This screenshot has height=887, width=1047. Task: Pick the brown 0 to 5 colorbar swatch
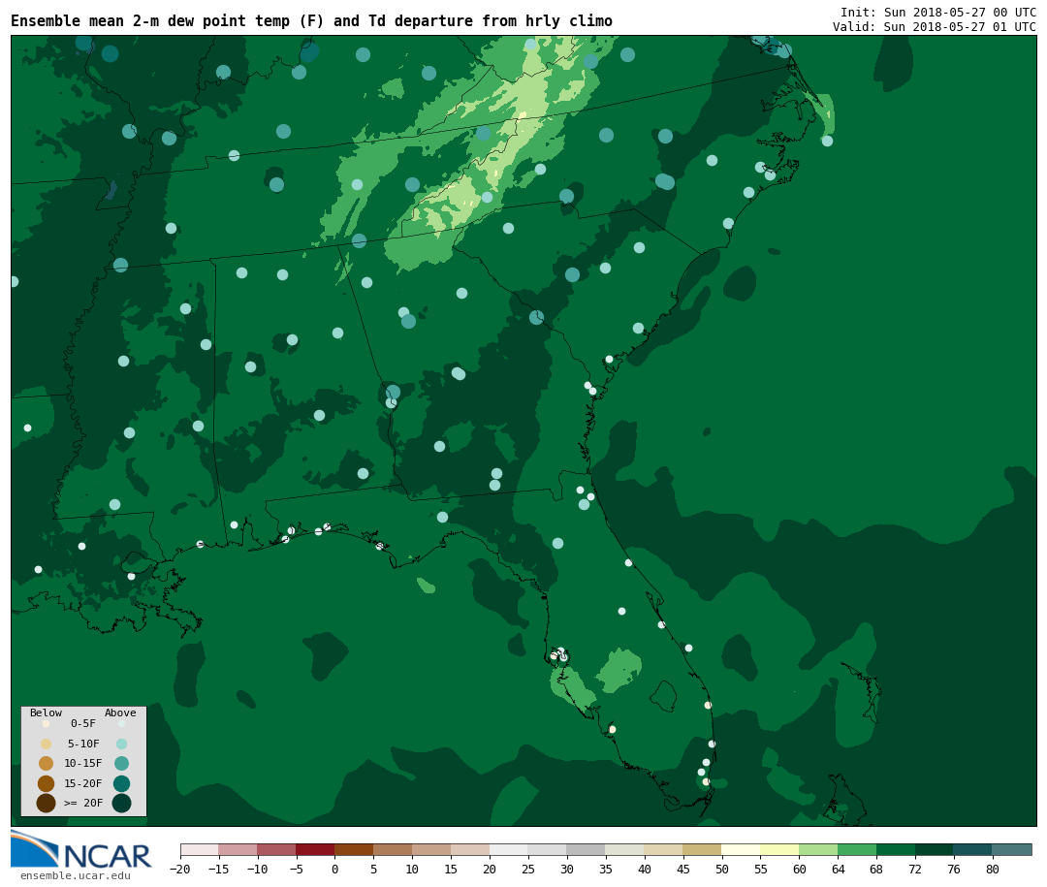[x=354, y=850]
